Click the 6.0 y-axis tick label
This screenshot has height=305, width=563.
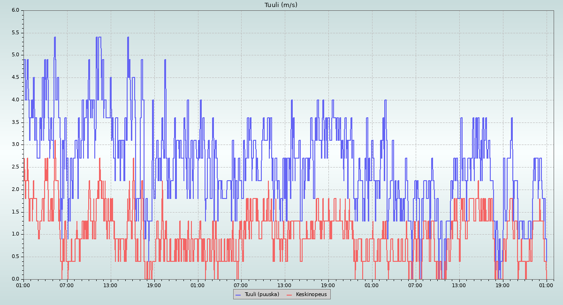click(15, 10)
